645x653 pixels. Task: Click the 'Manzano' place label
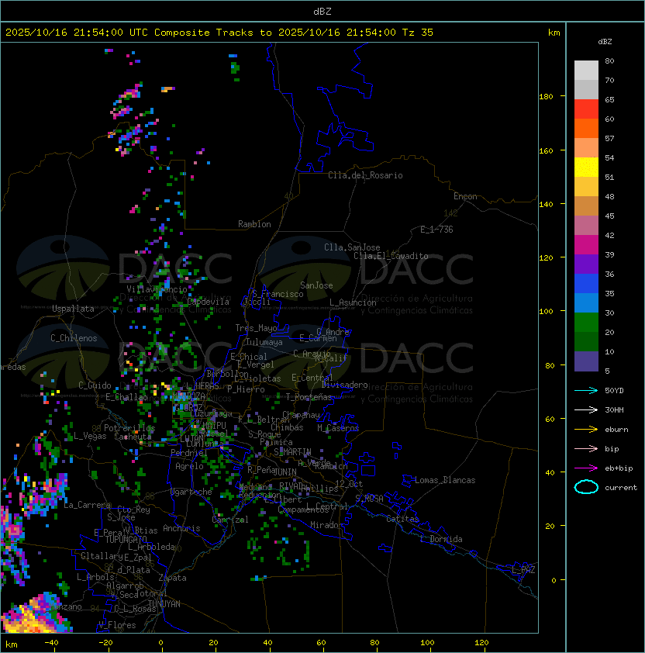pos(65,606)
